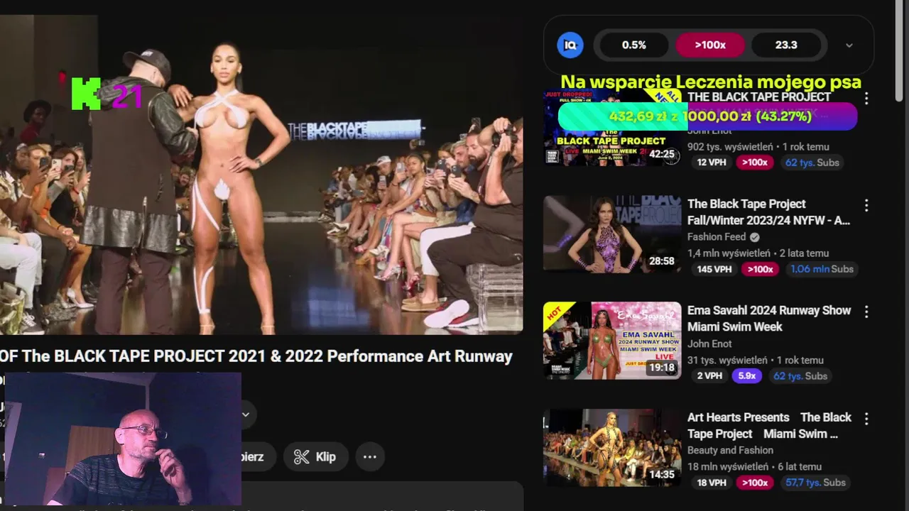The height and width of the screenshot is (511, 909).
Task: Open the 28:58 Fashion Feed video thumbnail
Action: tap(612, 233)
